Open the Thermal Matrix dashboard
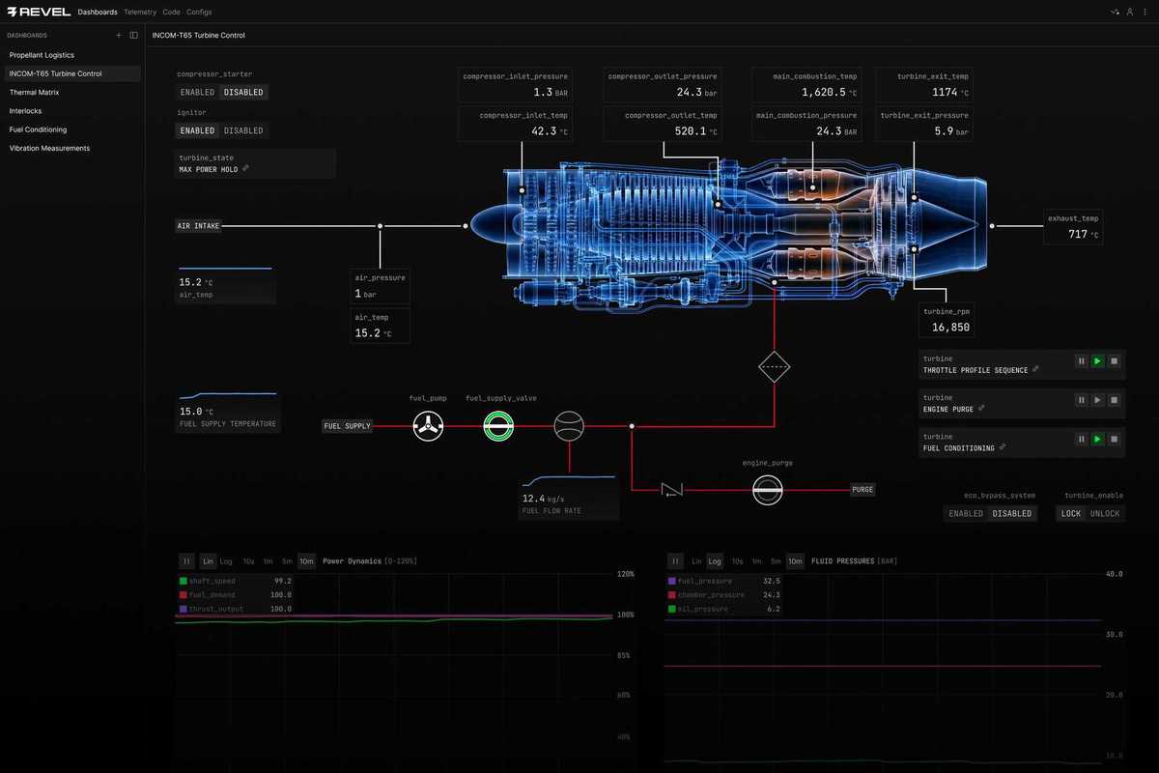This screenshot has width=1159, height=773. click(x=34, y=92)
